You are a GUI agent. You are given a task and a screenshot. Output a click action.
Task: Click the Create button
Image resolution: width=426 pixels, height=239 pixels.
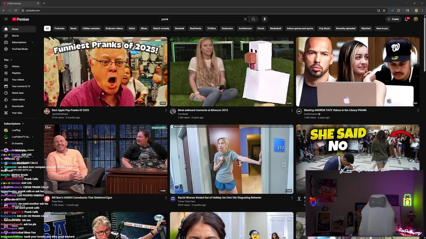pos(393,19)
